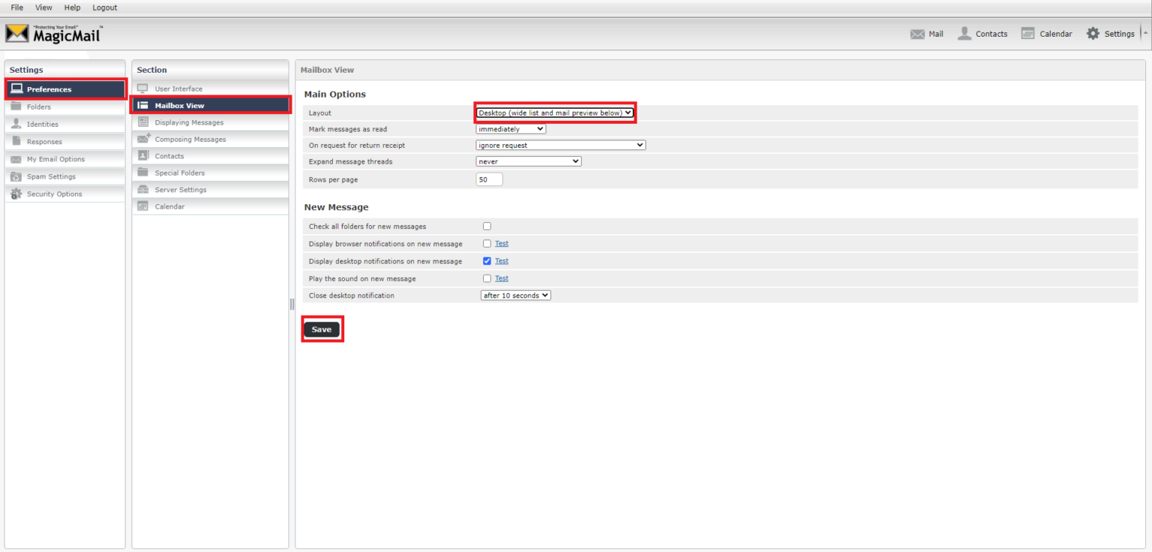Click the Rows per page input field
The image size is (1152, 552).
point(489,179)
